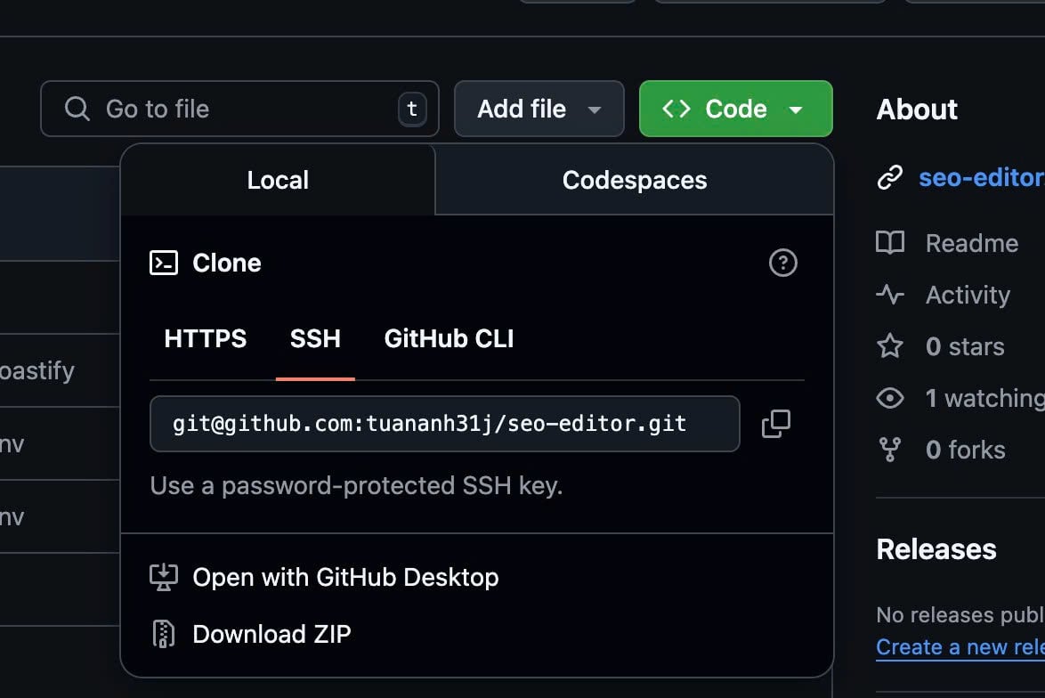Click the link icon next to seo-editor
Screen dimensions: 1045x698
pyautogui.click(x=890, y=177)
